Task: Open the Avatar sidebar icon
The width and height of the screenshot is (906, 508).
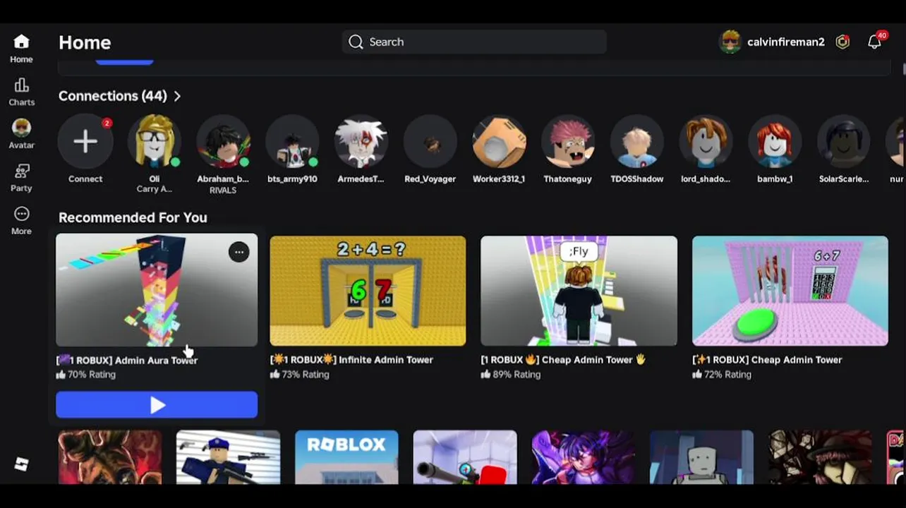Action: pyautogui.click(x=21, y=134)
